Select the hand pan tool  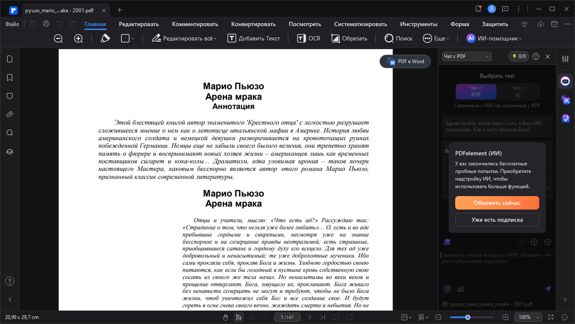pyautogui.click(x=225, y=317)
